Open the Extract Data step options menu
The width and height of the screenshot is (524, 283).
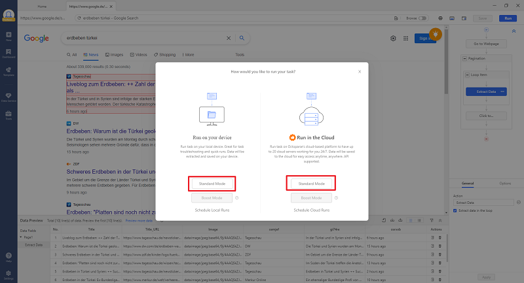(502, 92)
